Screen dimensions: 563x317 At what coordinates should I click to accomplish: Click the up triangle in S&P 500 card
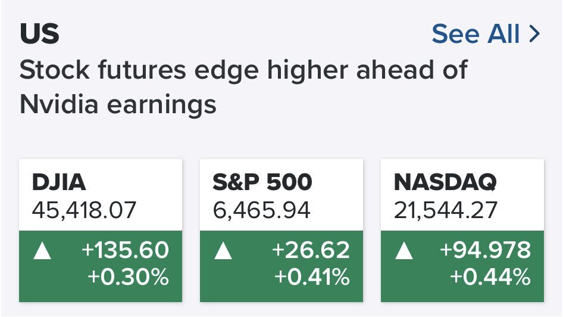(x=223, y=251)
